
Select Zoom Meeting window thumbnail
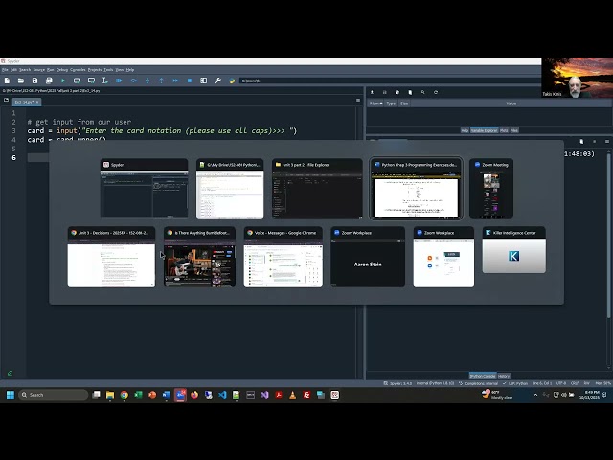[x=491, y=189]
